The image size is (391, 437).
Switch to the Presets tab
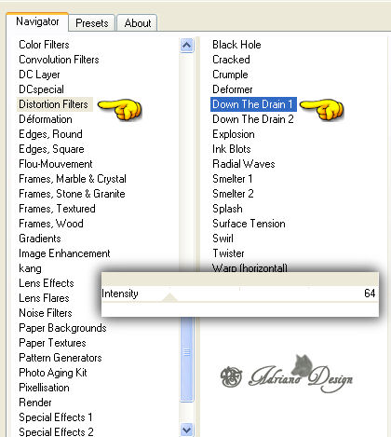pos(92,23)
